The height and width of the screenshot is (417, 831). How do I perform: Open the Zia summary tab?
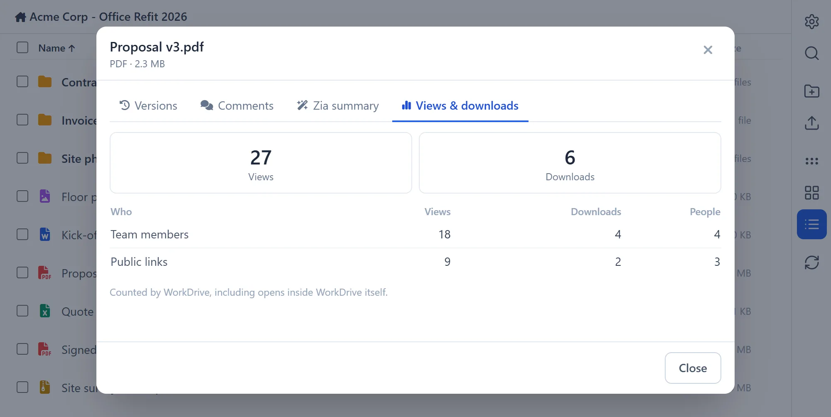(x=337, y=105)
